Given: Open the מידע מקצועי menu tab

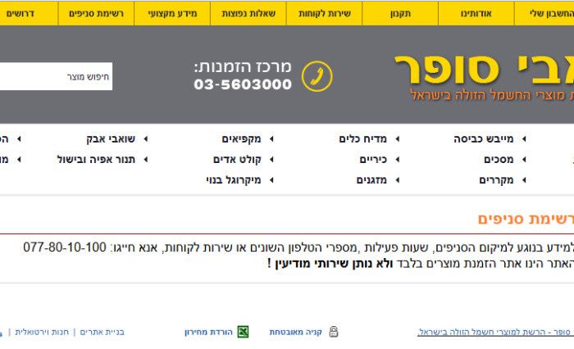Looking at the screenshot, I should coord(172,14).
